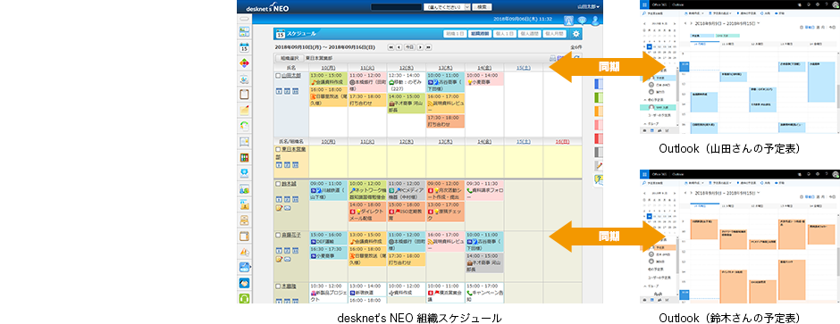
Task: Open 斎藤花子's 15:00 - 16:00 Monday event
Action: point(328,238)
